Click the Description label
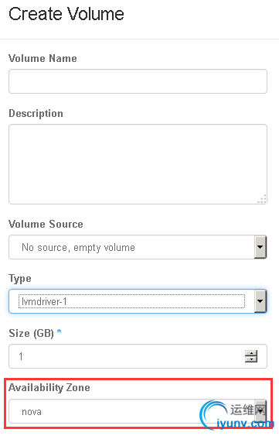 (x=36, y=114)
